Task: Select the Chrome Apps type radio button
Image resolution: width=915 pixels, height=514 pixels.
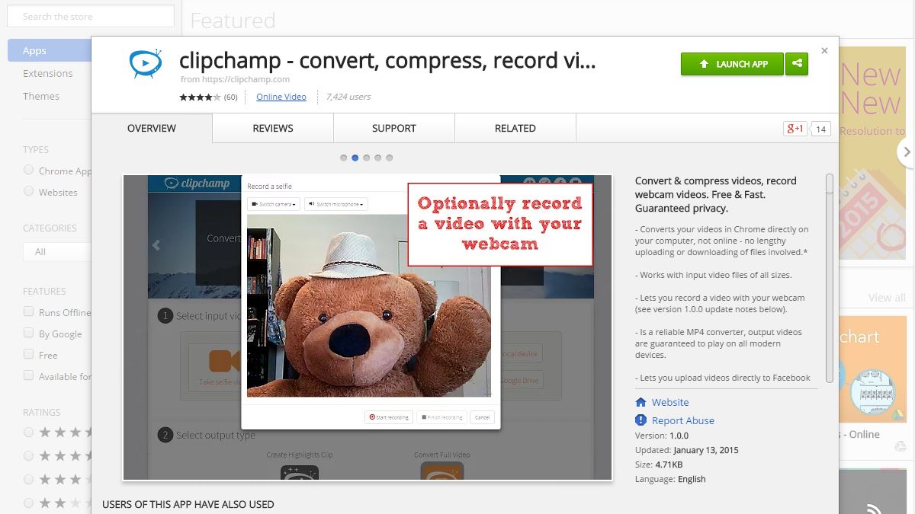Action: pyautogui.click(x=29, y=170)
